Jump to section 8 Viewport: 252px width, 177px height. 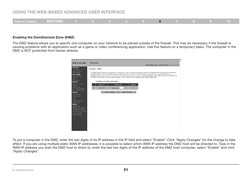tap(194, 21)
